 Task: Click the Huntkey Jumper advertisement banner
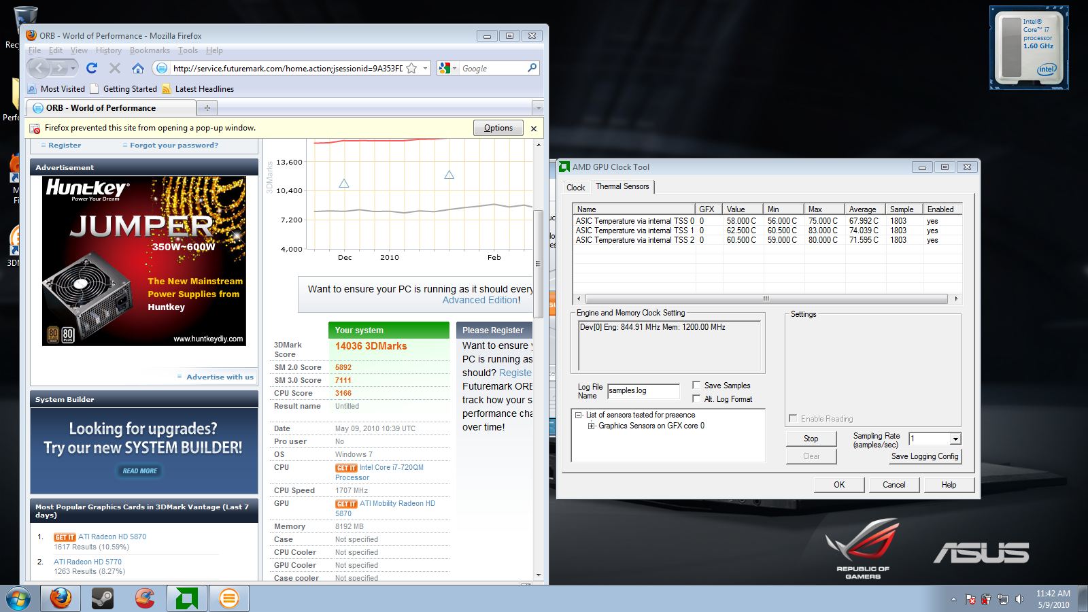(144, 261)
